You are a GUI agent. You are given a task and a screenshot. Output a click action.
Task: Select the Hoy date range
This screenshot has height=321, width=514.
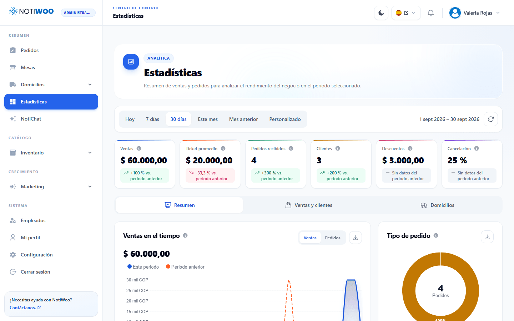coord(130,119)
